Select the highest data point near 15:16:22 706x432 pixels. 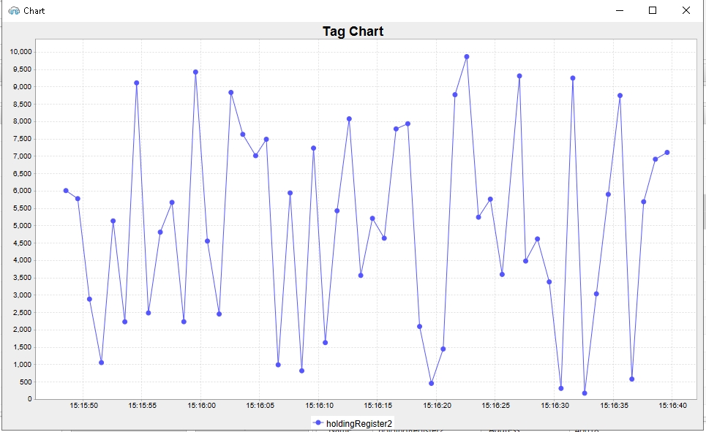(x=467, y=57)
